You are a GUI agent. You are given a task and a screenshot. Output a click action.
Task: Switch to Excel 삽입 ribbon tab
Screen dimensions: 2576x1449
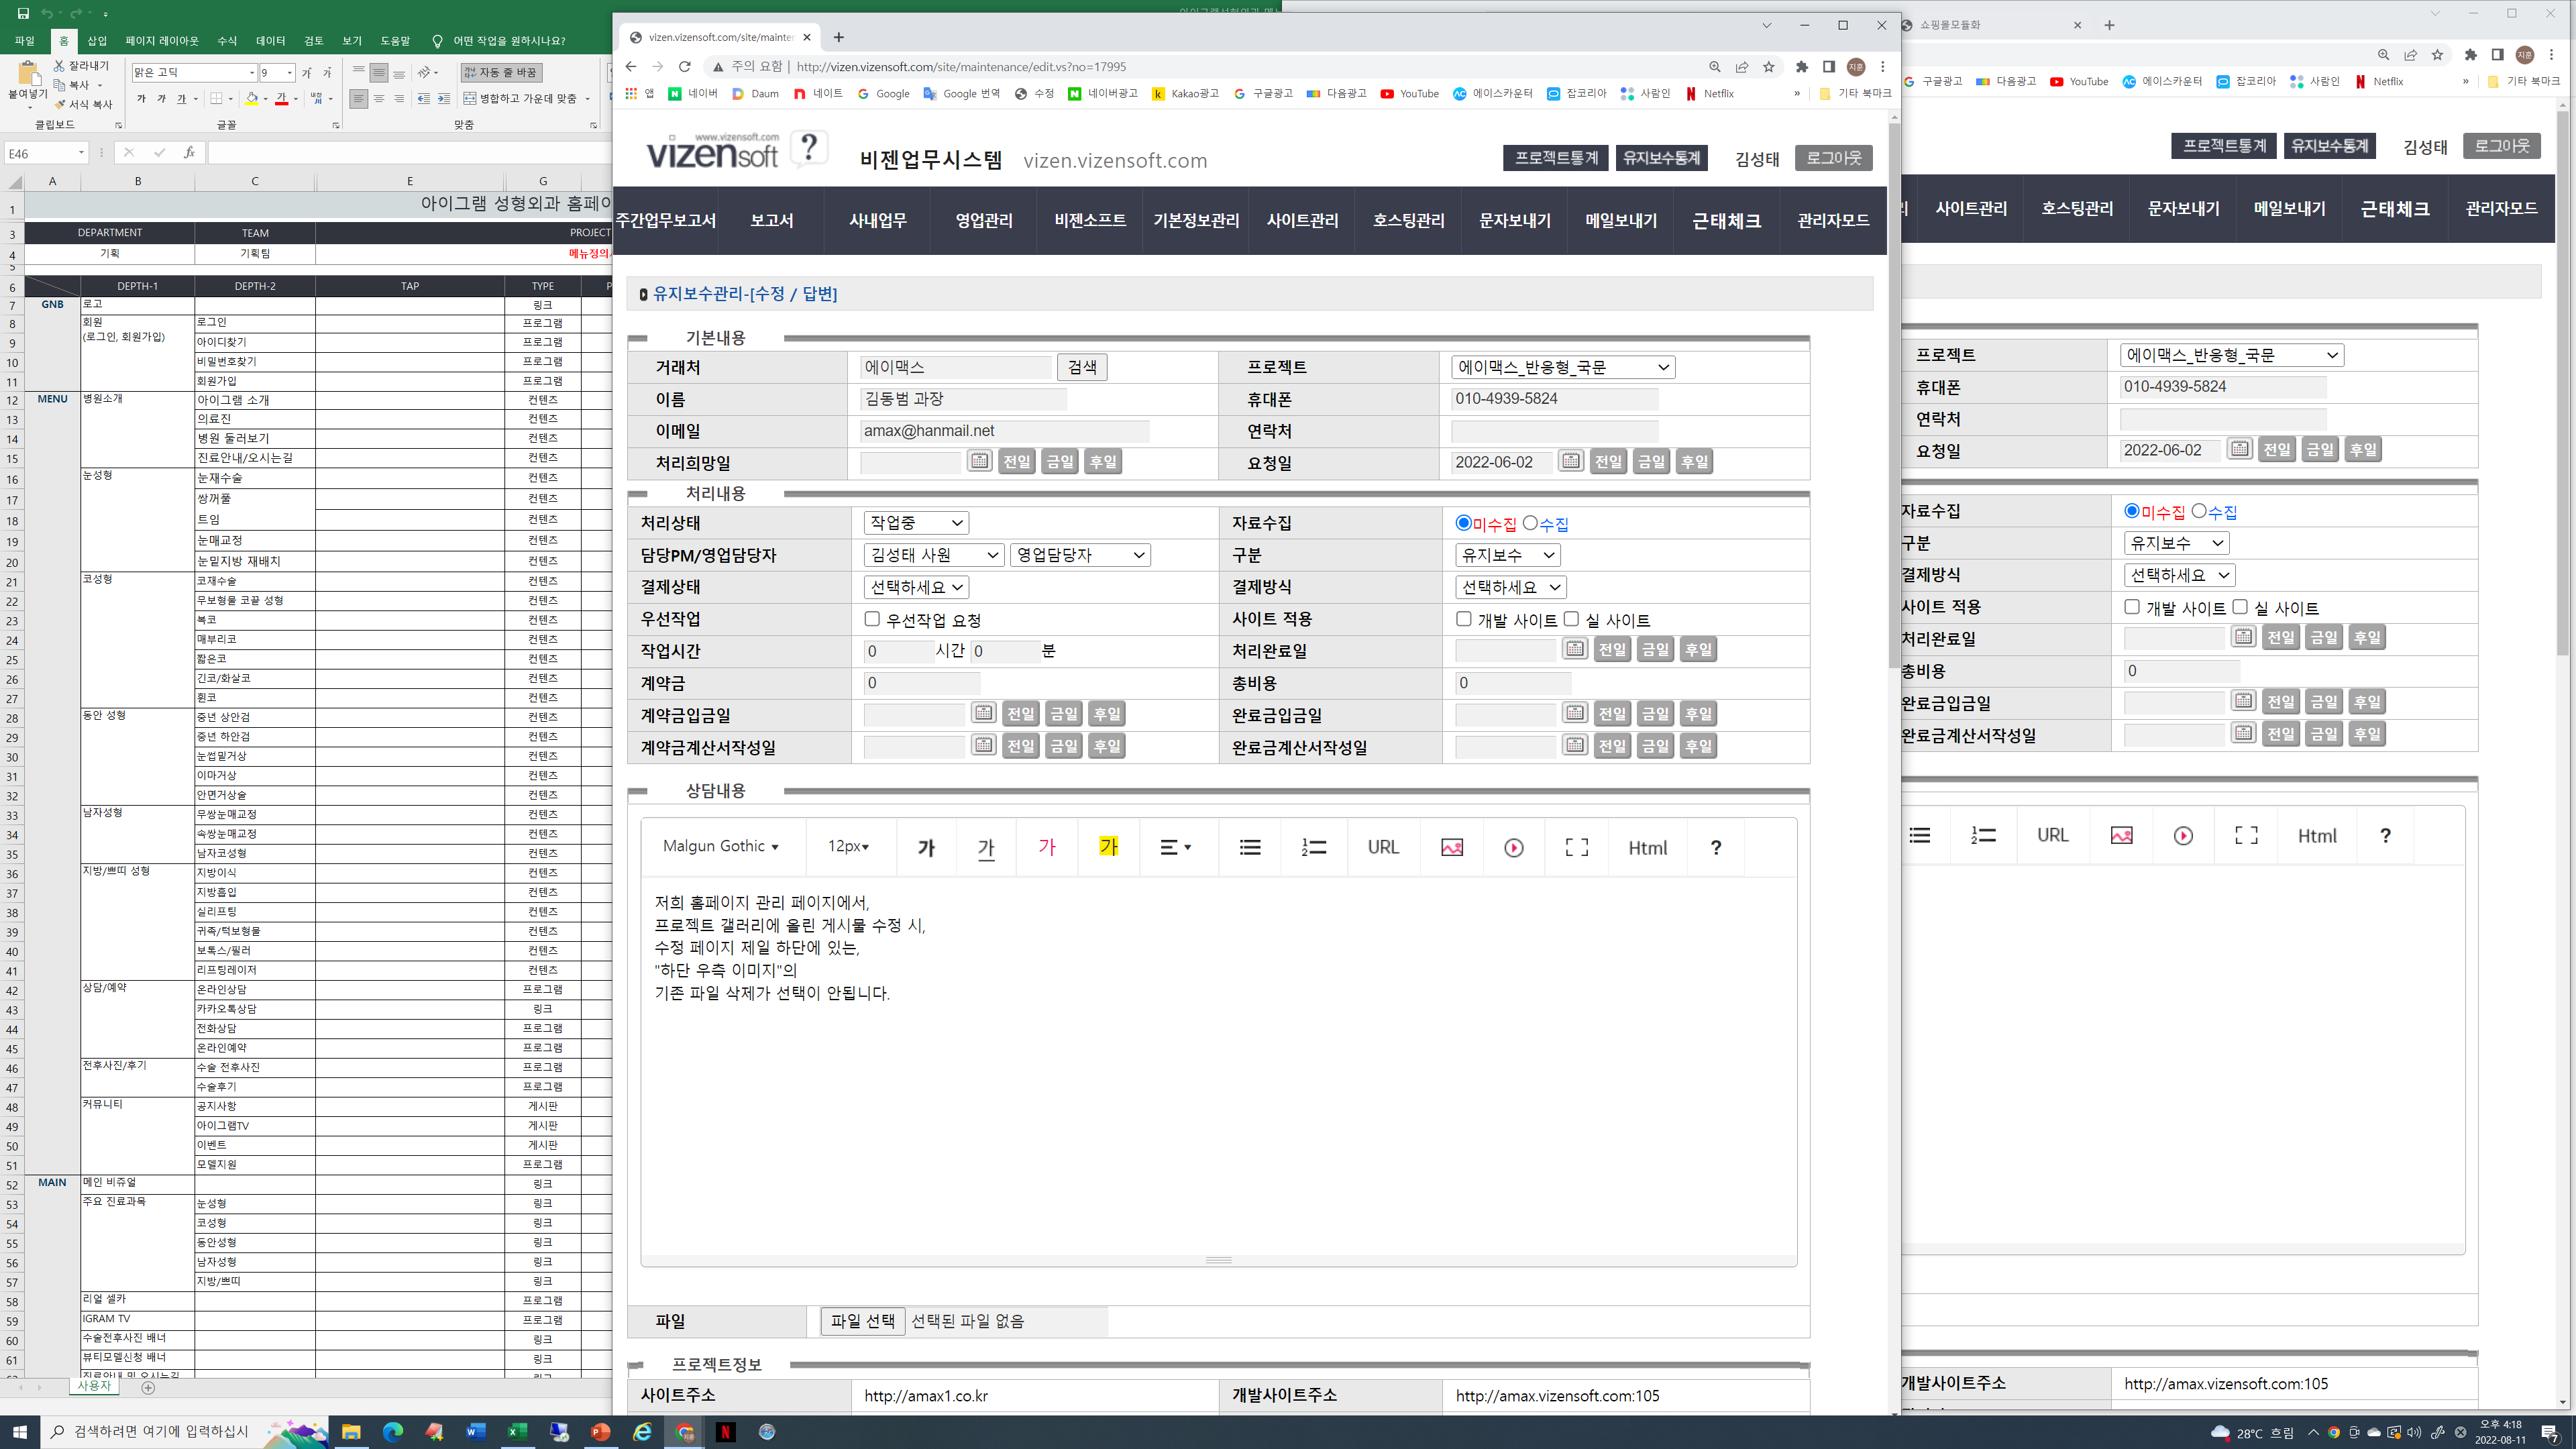click(x=97, y=41)
